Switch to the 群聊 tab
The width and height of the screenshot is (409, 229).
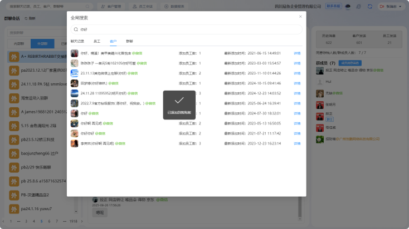click(129, 41)
